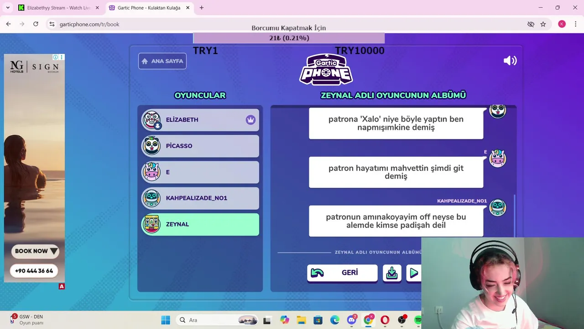
Task: Reload the current page
Action: (36, 24)
